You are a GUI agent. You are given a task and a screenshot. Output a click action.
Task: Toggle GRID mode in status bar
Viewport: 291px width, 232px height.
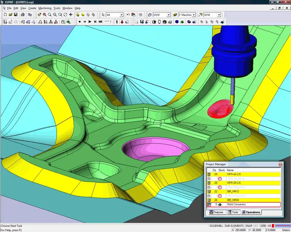(x=263, y=226)
